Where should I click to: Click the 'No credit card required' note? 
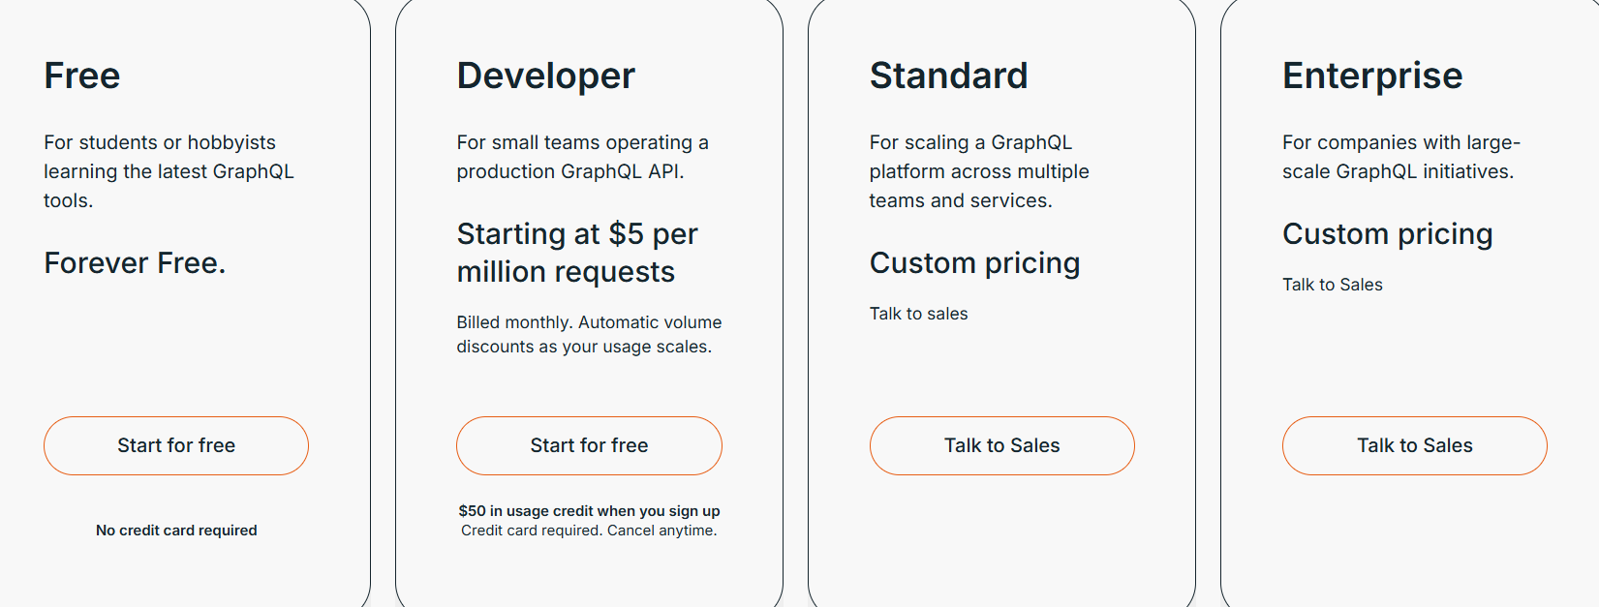tap(175, 530)
